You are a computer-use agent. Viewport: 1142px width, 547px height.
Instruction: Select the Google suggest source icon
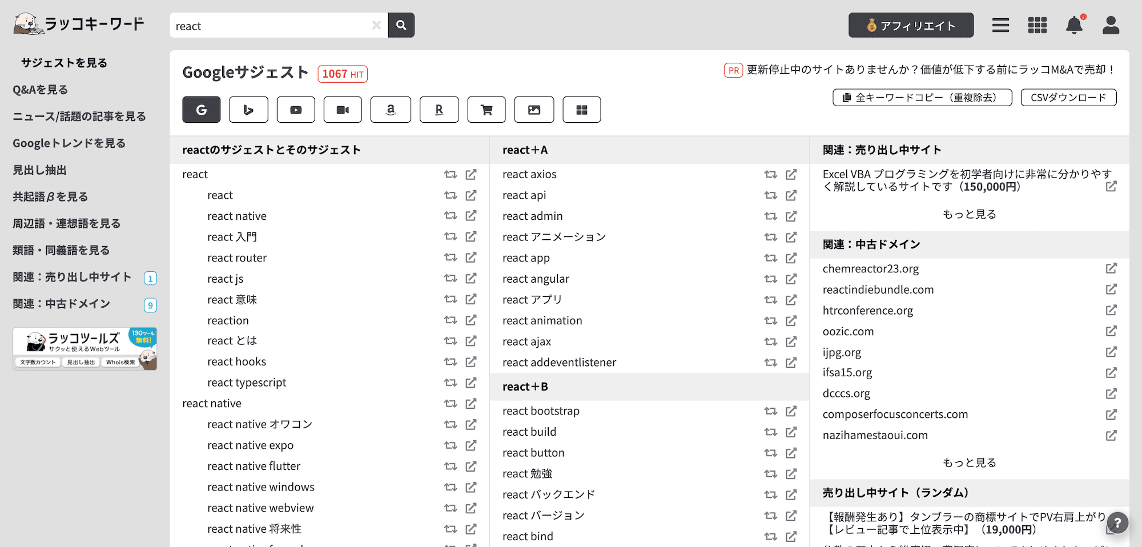tap(201, 110)
